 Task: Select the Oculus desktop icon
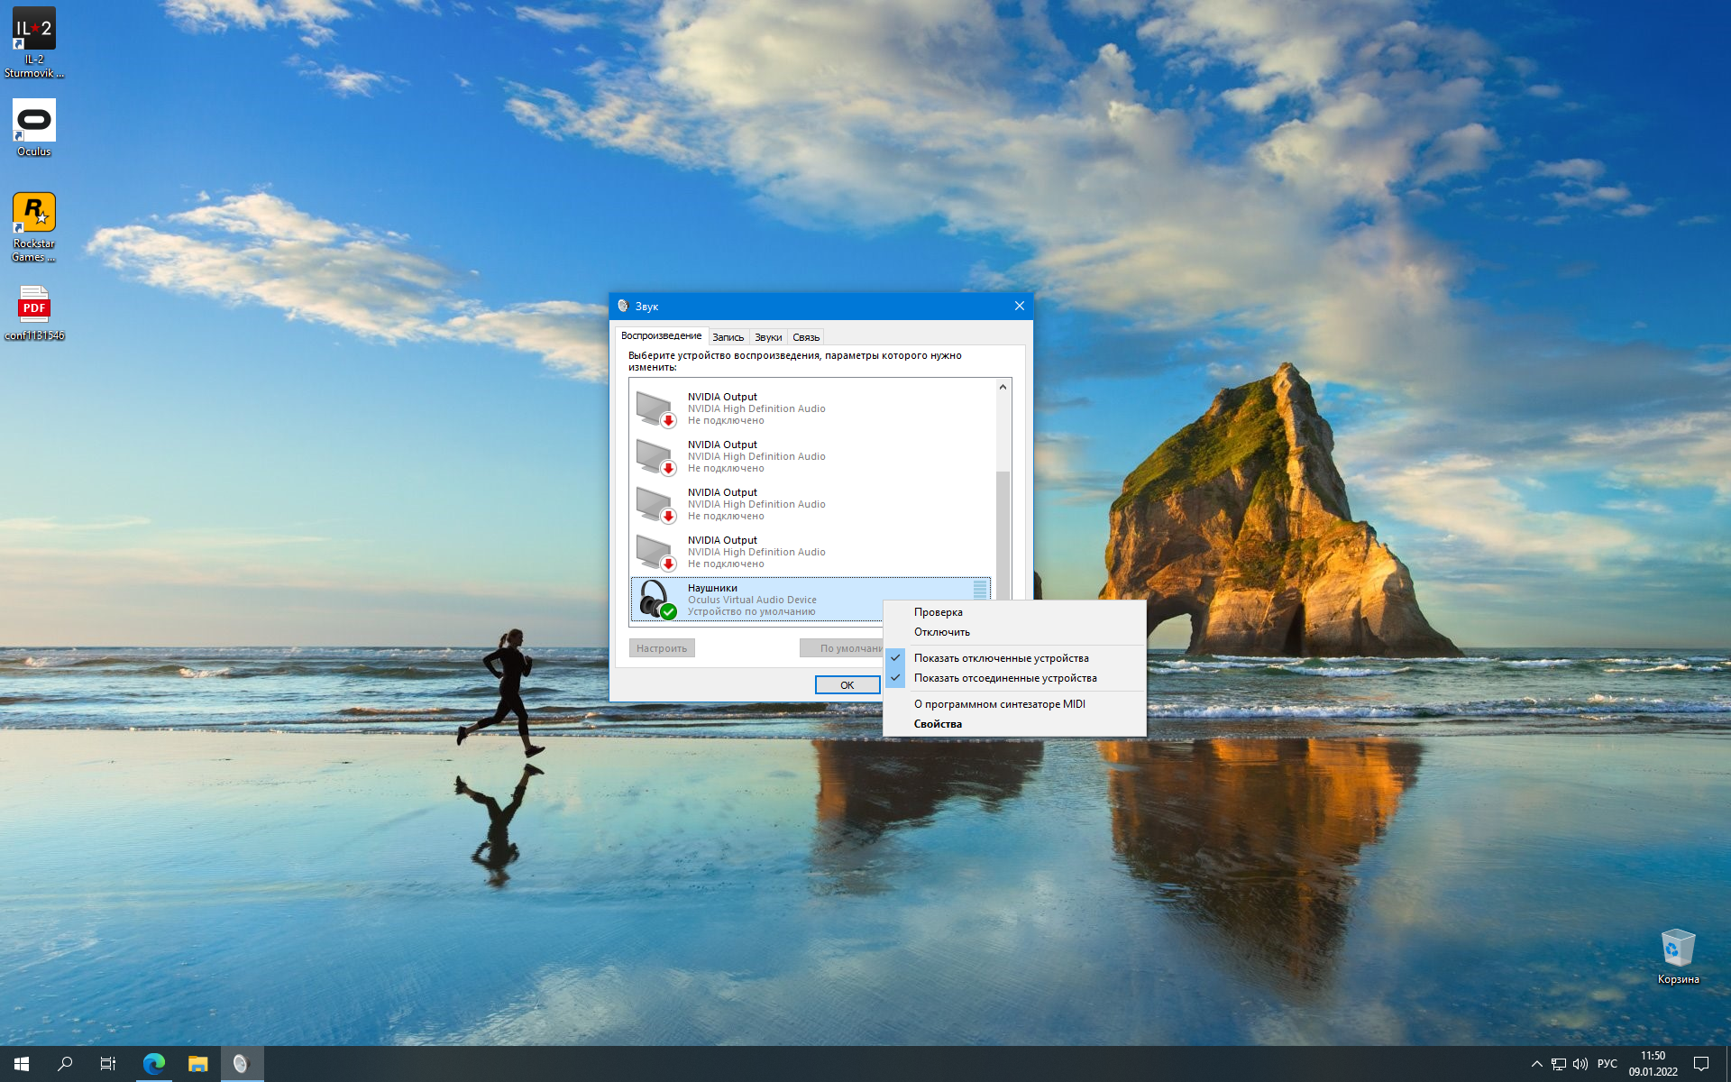click(x=33, y=127)
